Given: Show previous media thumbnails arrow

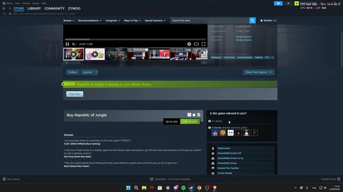Looking at the screenshot, I should click(x=67, y=63).
